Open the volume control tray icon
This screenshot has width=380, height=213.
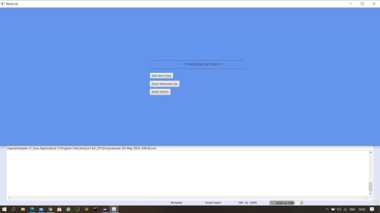pos(339,209)
